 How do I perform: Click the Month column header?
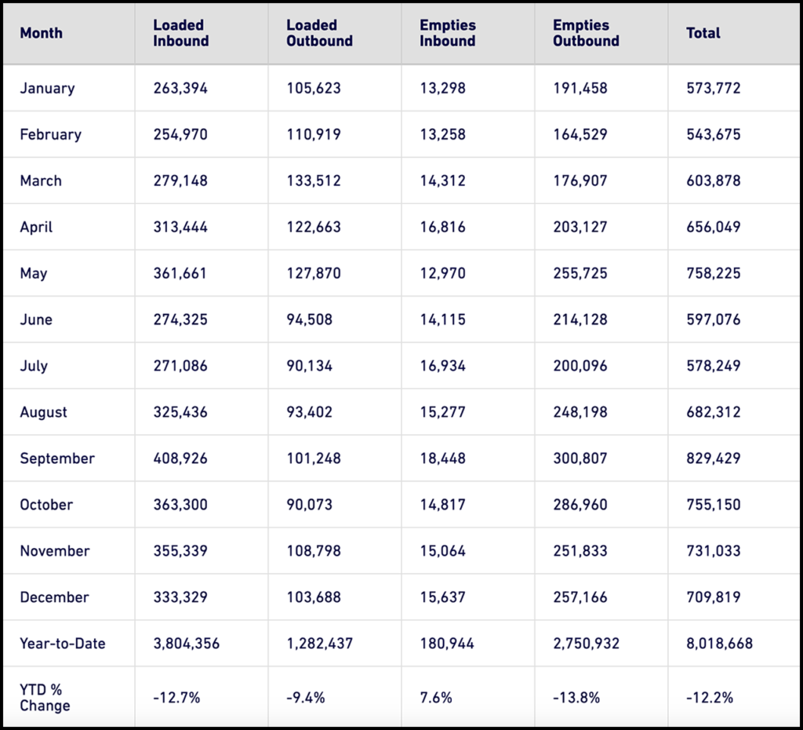click(x=42, y=33)
